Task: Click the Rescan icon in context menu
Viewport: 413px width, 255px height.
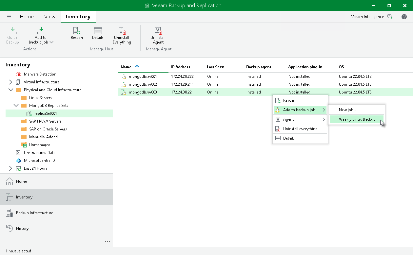Action: 278,100
